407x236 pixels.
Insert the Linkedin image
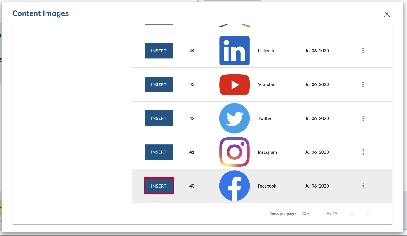[159, 51]
